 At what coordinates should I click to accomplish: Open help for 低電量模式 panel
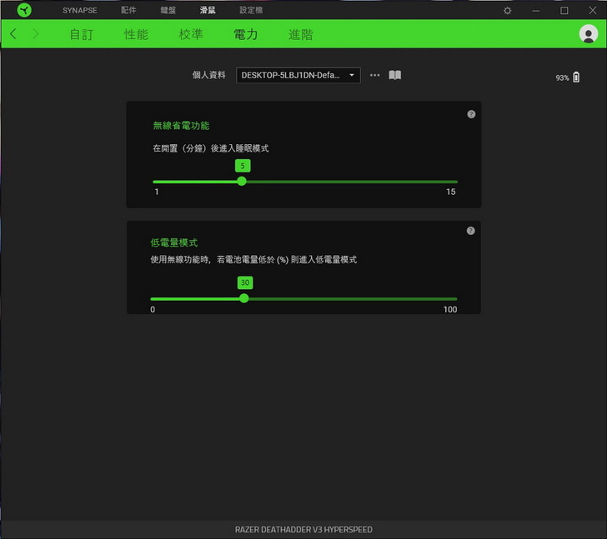point(471,231)
